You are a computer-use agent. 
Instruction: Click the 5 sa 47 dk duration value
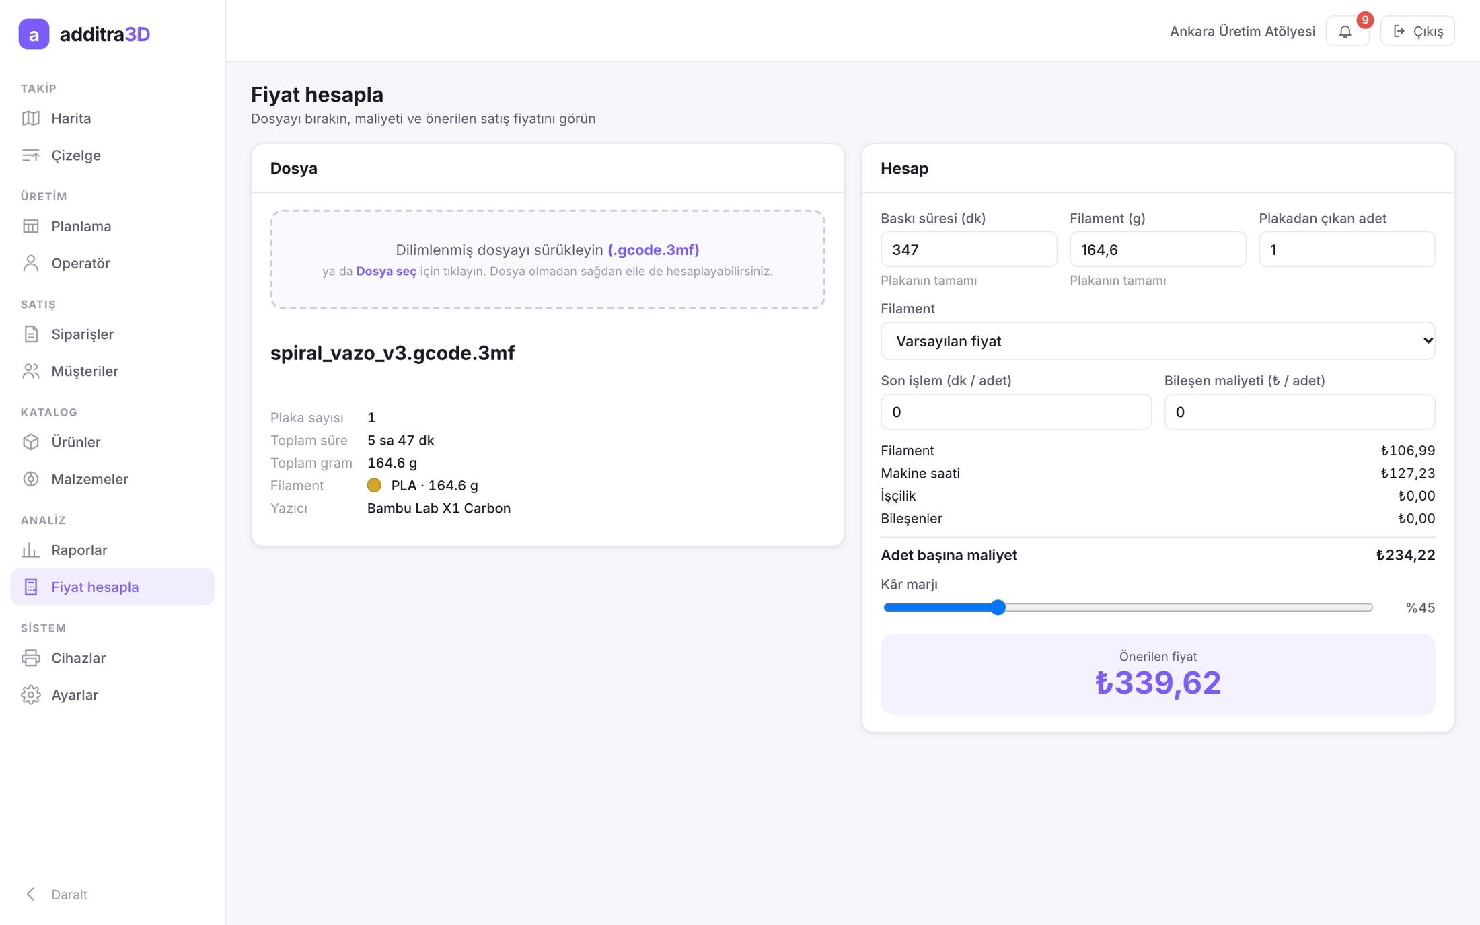click(x=400, y=441)
